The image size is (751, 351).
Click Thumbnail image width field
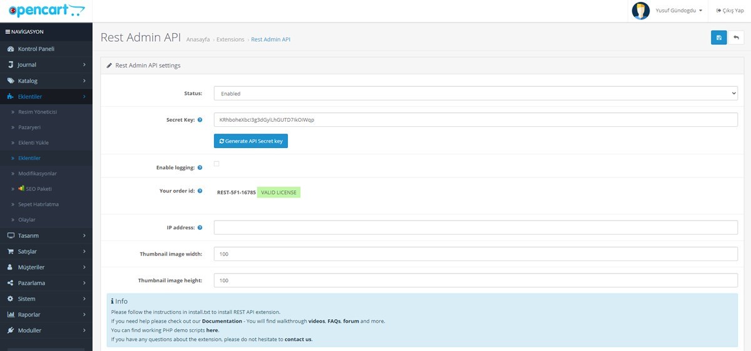click(476, 254)
